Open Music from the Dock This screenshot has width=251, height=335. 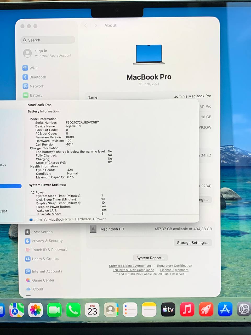click(187, 309)
